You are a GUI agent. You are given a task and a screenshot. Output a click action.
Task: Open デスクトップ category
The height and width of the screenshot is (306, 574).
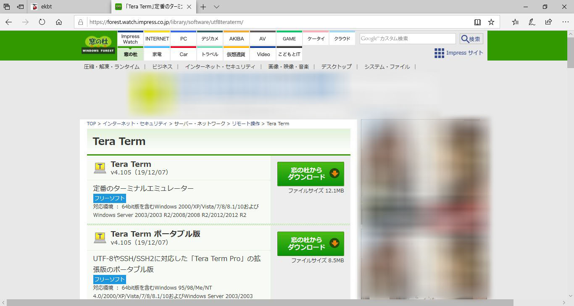click(336, 66)
